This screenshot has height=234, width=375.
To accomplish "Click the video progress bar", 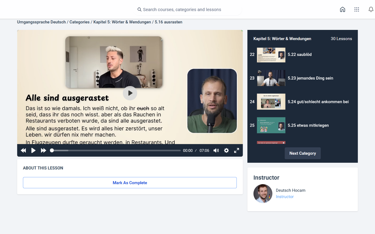I will point(116,151).
